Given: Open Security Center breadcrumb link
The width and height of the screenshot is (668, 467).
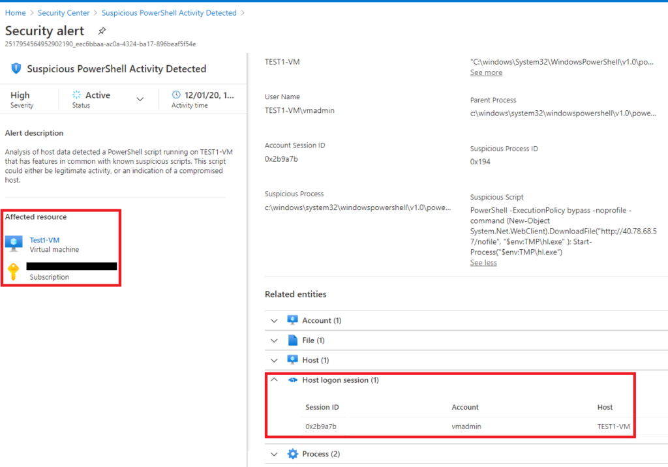Looking at the screenshot, I should click(63, 13).
